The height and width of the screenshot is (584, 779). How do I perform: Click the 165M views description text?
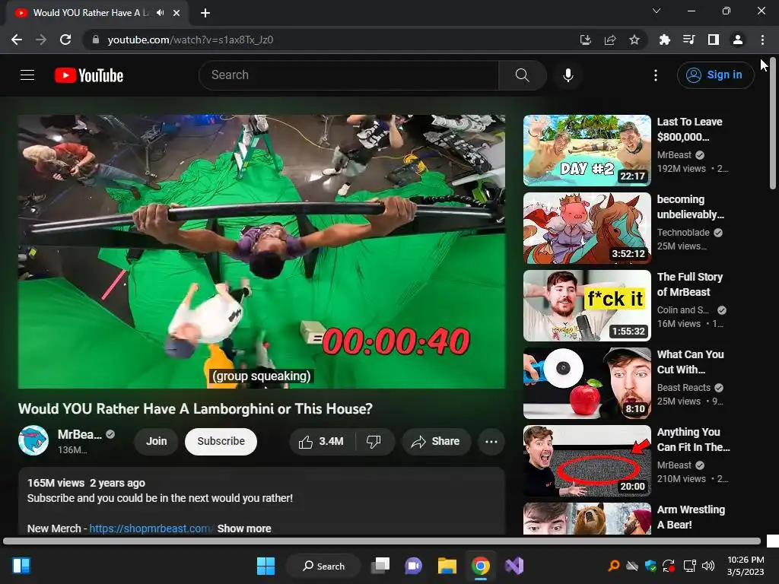pyautogui.click(x=56, y=483)
